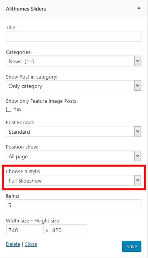The height and width of the screenshot is (258, 148).
Task: Click the Delete link
Action: pos(13,244)
